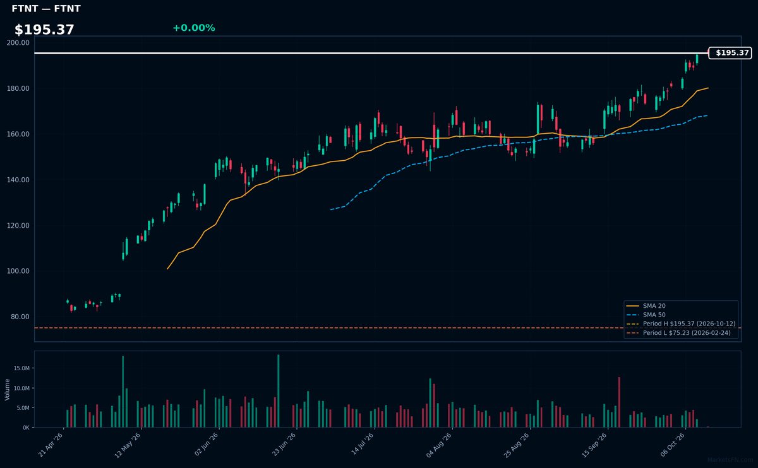Image resolution: width=758 pixels, height=468 pixels.
Task: Click the 04 Aug '26 date label
Action: pos(440,445)
